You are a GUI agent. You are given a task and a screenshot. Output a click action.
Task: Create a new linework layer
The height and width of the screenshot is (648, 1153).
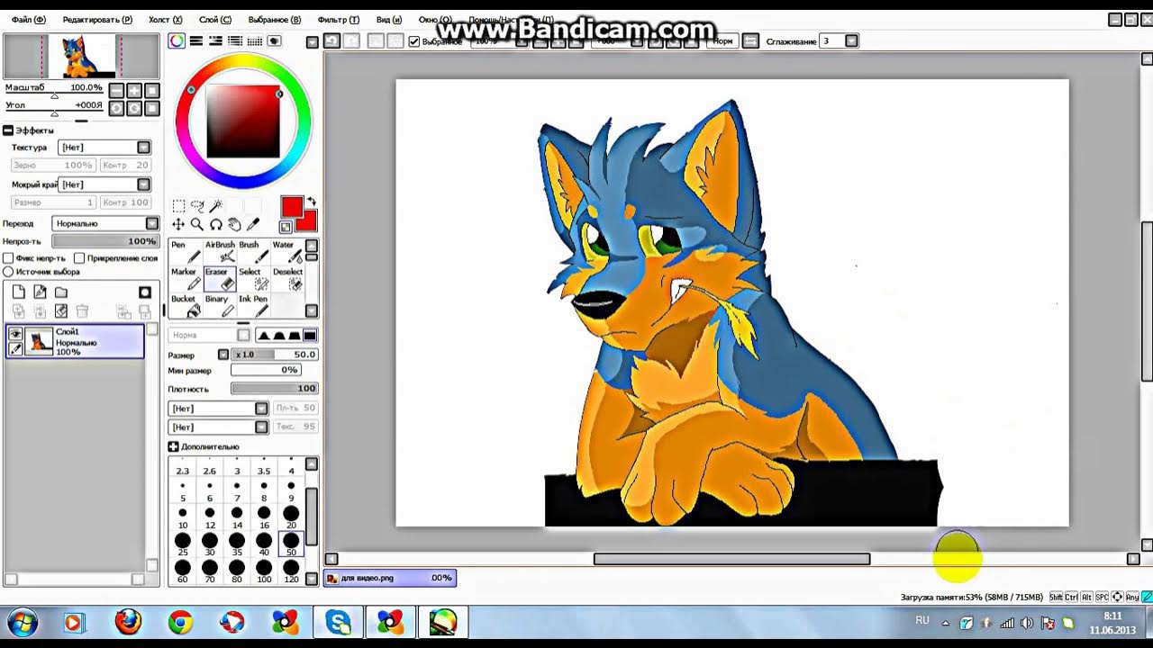click(x=40, y=292)
